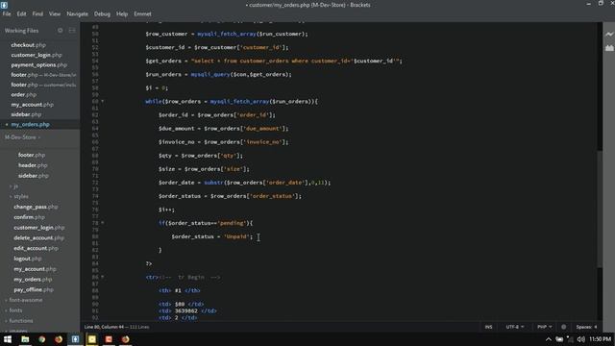The width and height of the screenshot is (615, 346).
Task: Open the UTF-8 encoding dropdown
Action: 515,327
